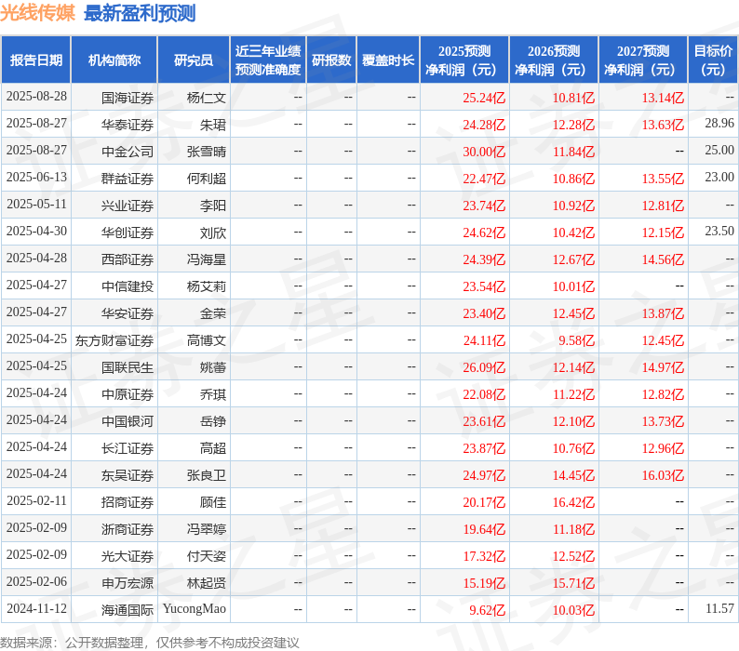Click the 数据来源 footer note
Image resolution: width=739 pixels, height=651 pixels.
coord(150,643)
